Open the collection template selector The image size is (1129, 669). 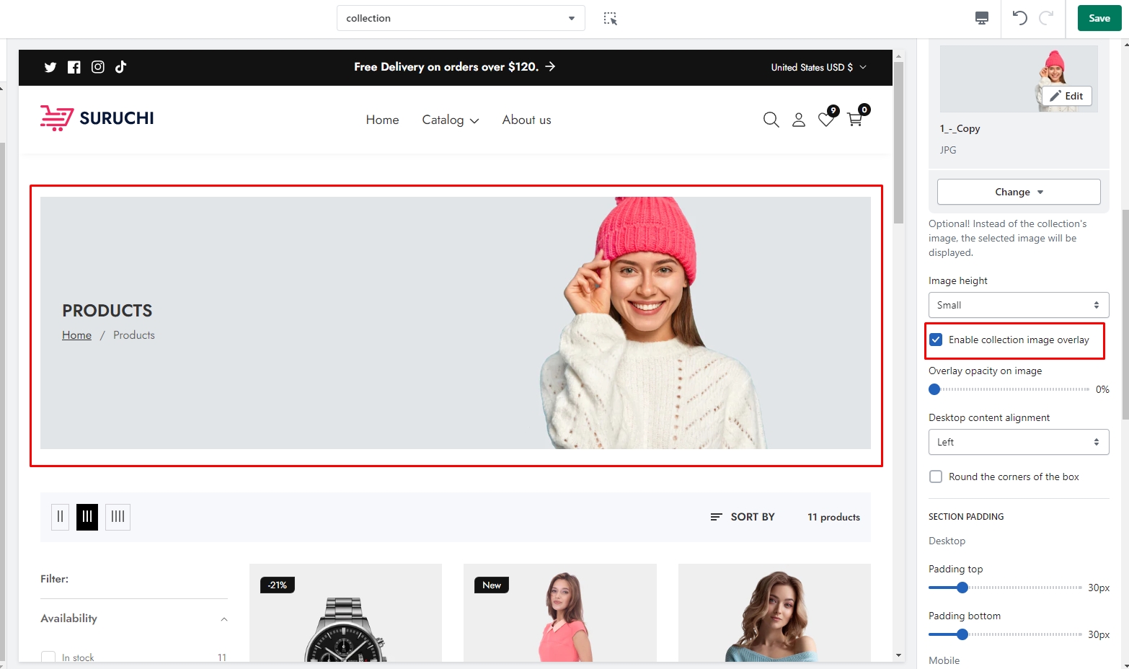click(x=460, y=18)
